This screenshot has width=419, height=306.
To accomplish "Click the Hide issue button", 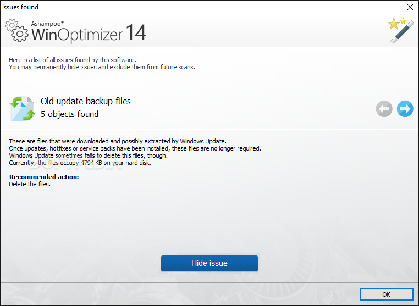I will [x=209, y=263].
